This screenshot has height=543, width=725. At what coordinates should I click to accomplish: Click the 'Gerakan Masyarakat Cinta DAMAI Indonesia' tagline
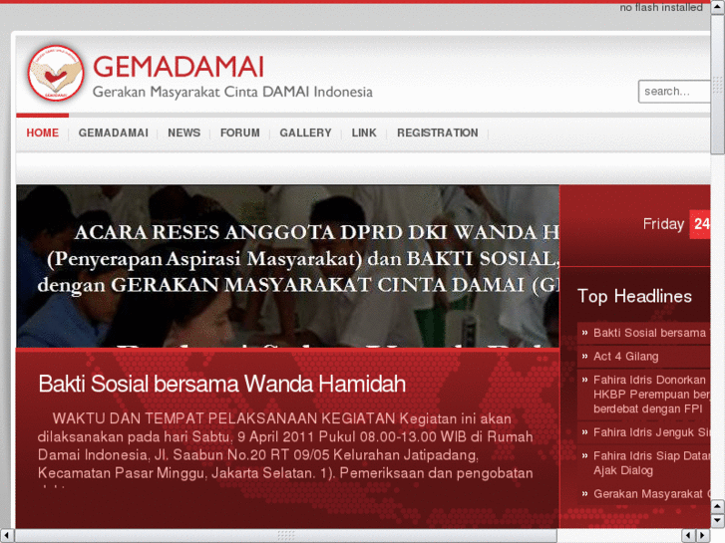pyautogui.click(x=232, y=92)
